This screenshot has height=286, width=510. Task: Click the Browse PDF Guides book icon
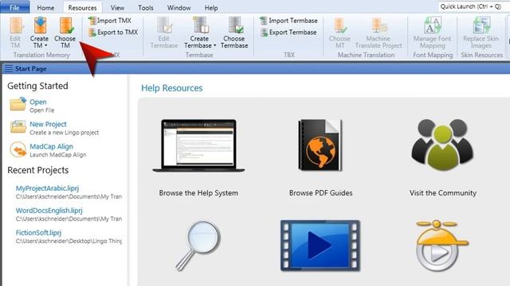click(x=320, y=145)
